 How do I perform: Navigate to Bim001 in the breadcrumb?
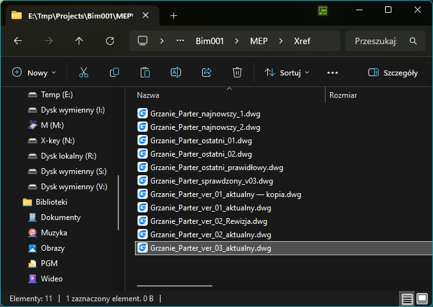[210, 41]
